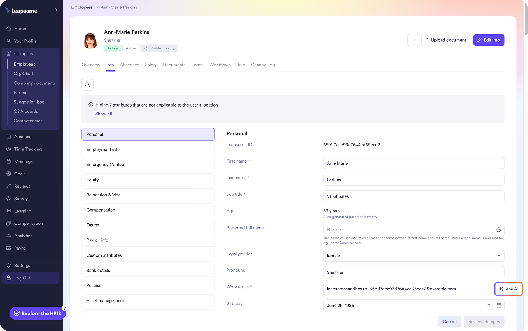The width and height of the screenshot is (528, 331).
Task: Switch to the Forms tab
Action: (197, 65)
